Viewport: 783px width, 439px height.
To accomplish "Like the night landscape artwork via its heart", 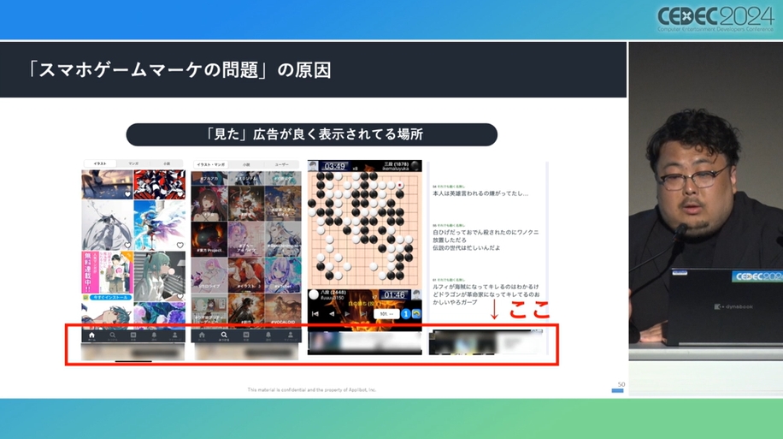I will [127, 194].
